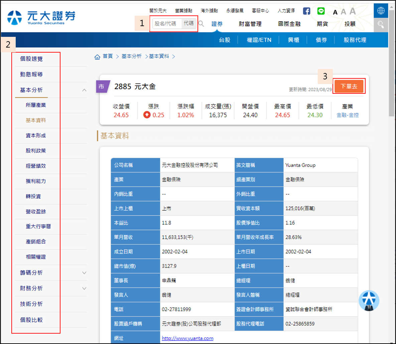Image resolution: width=396 pixels, height=344 pixels.
Task: Switch to the 台股 tab
Action: (x=225, y=40)
